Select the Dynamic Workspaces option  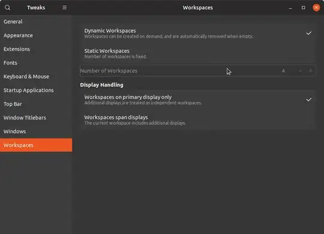click(x=197, y=33)
